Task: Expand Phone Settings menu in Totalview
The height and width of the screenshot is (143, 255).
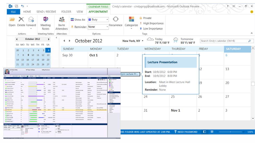Action: (27, 70)
